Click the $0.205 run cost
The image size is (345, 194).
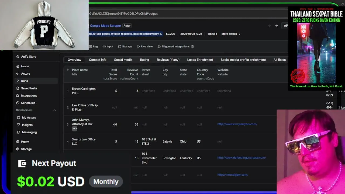pos(170,34)
